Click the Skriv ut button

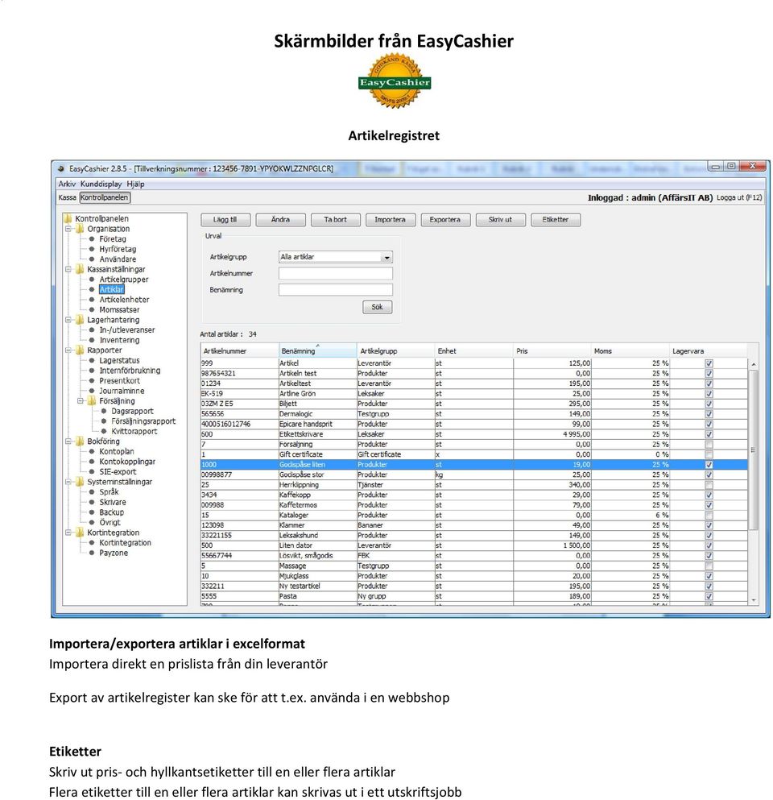click(500, 220)
